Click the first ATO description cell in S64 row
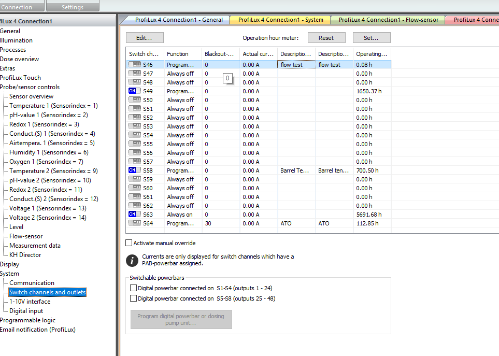499x356 pixels. pos(296,223)
